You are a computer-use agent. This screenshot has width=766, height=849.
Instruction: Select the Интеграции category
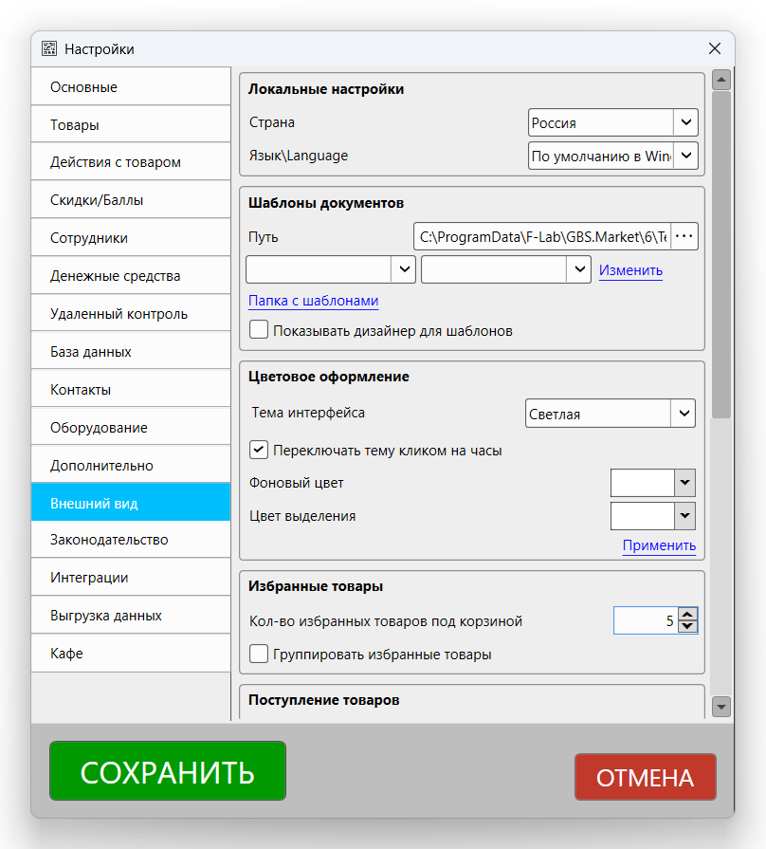tap(130, 577)
